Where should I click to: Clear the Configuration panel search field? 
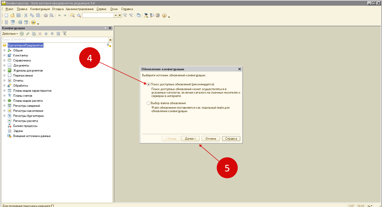(x=110, y=40)
